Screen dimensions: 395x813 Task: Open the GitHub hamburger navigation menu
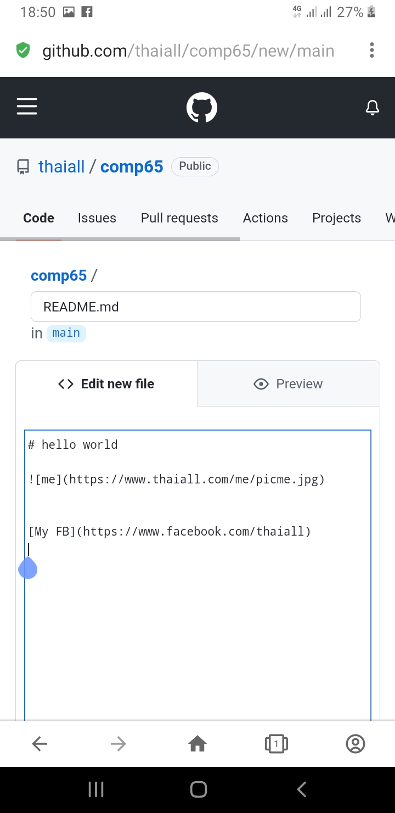[27, 107]
